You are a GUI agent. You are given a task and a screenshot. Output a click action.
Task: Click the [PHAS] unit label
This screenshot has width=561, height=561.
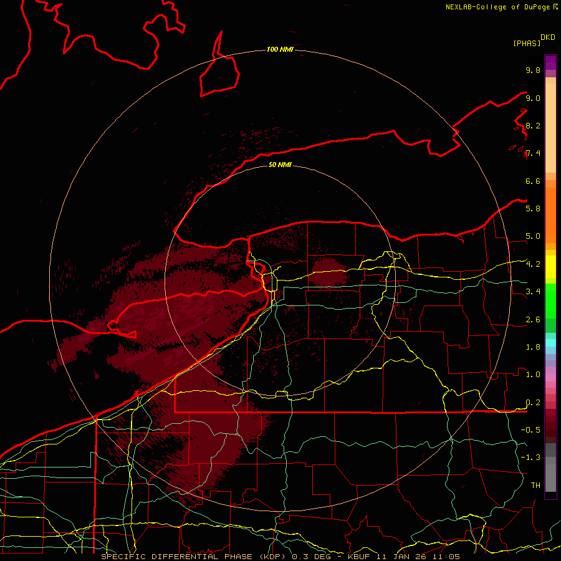click(527, 43)
